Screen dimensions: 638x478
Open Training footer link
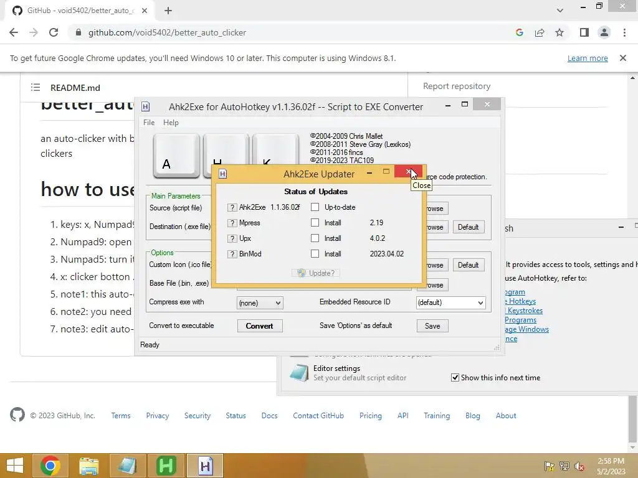coord(437,415)
